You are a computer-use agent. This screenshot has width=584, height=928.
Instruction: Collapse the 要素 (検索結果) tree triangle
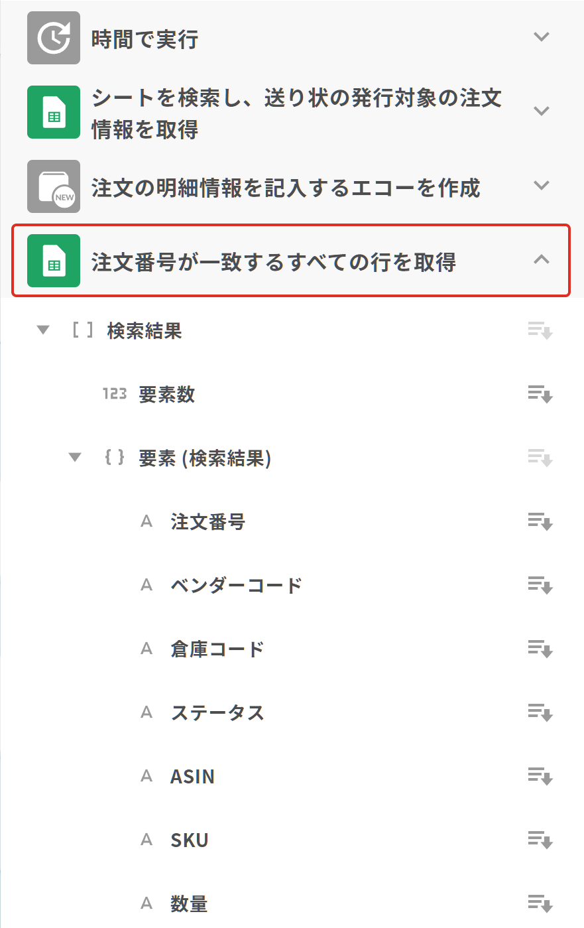[x=75, y=458]
